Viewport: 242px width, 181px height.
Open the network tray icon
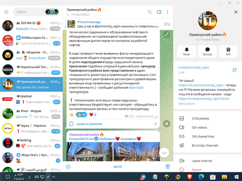(x=42, y=177)
